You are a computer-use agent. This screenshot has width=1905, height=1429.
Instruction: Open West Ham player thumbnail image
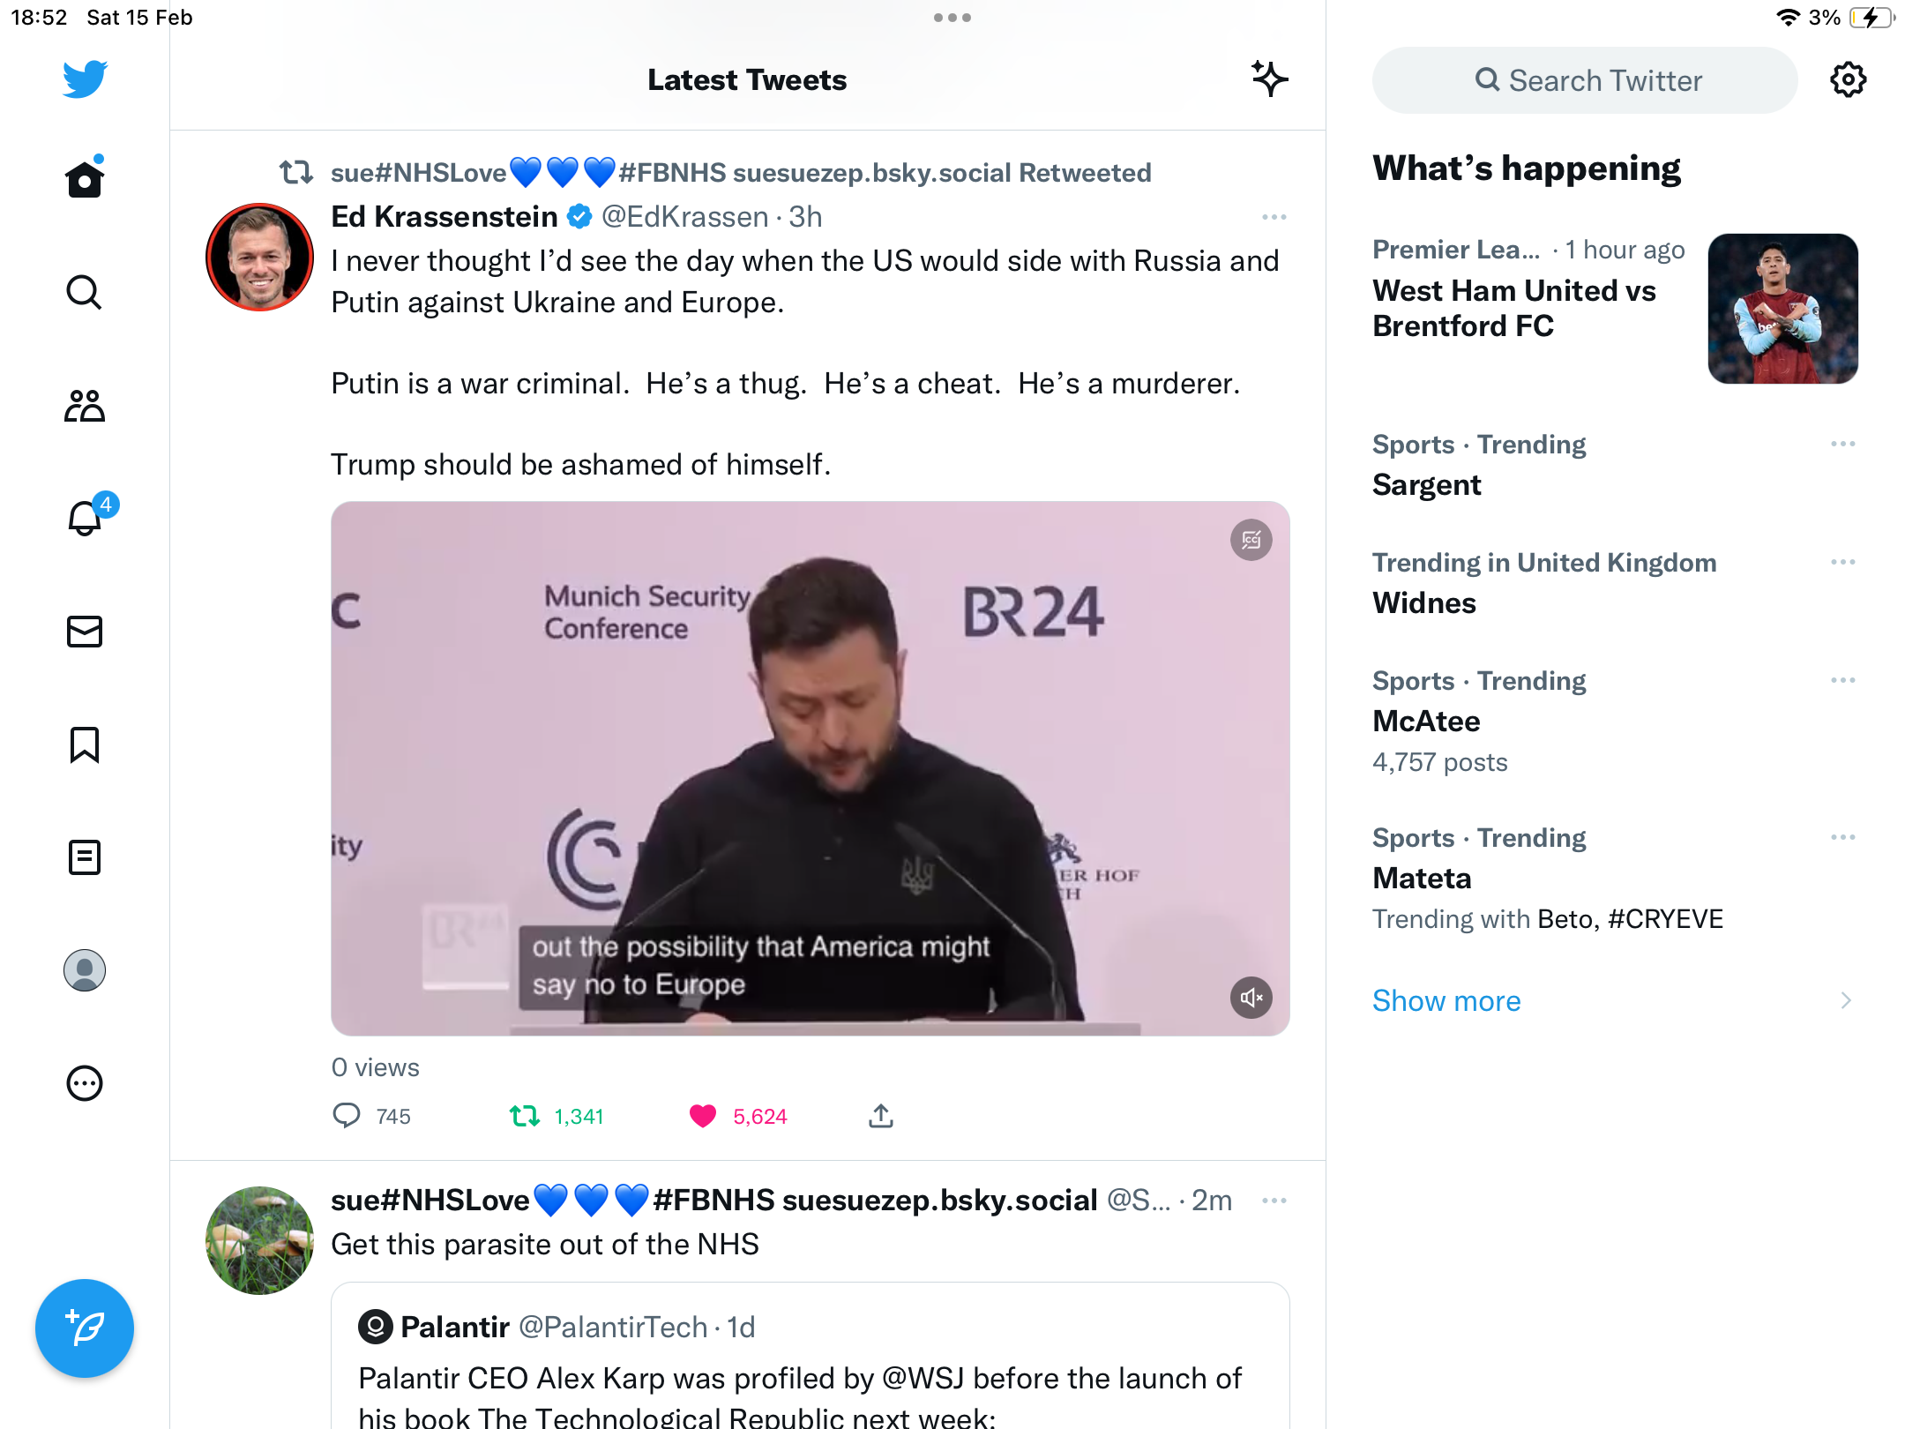coord(1782,309)
